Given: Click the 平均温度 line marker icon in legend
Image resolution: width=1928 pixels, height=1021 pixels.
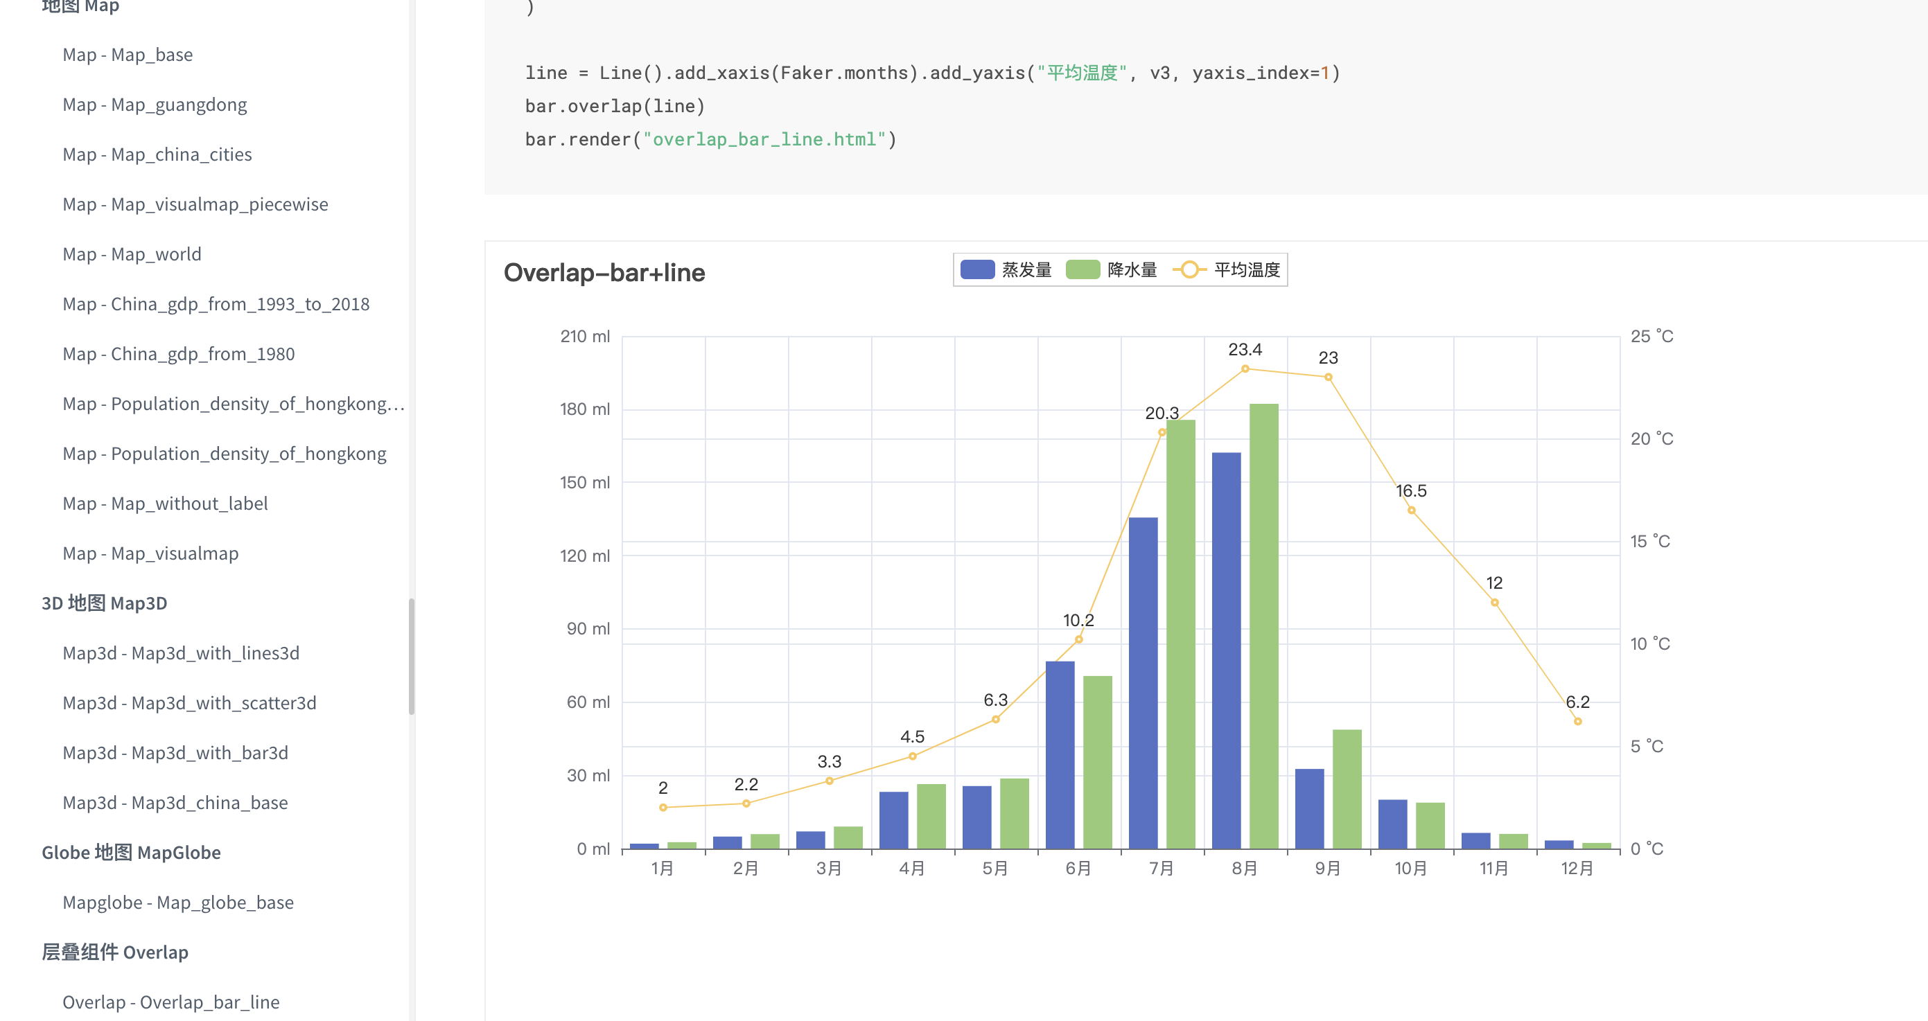Looking at the screenshot, I should coord(1189,270).
